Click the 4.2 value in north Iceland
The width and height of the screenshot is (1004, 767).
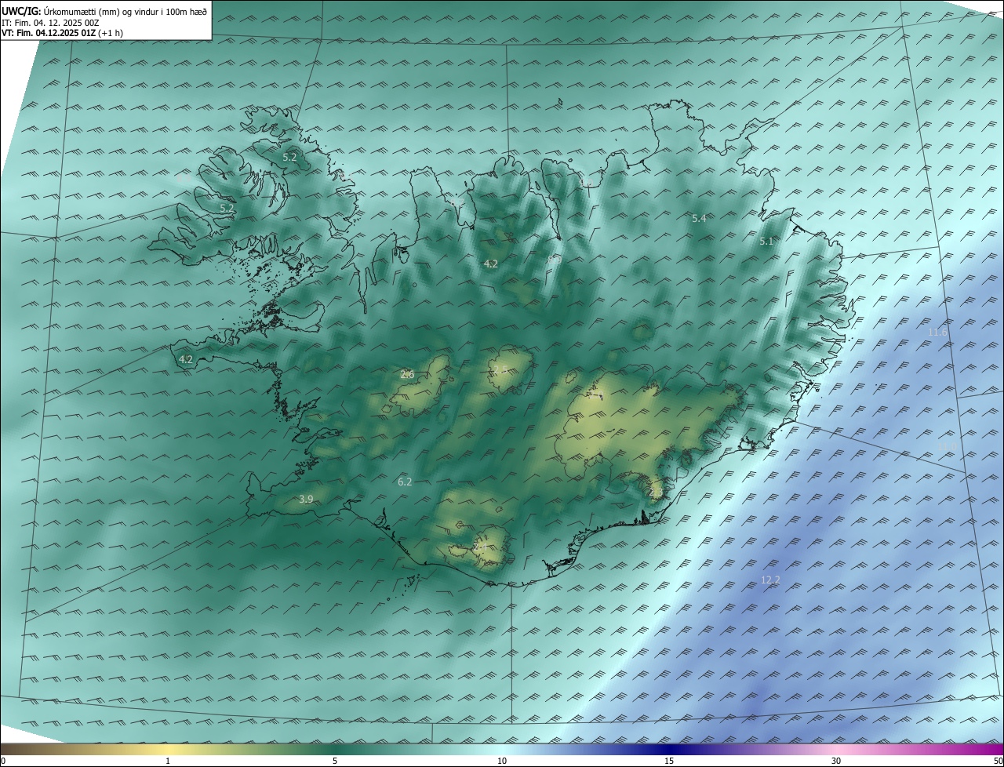click(491, 264)
